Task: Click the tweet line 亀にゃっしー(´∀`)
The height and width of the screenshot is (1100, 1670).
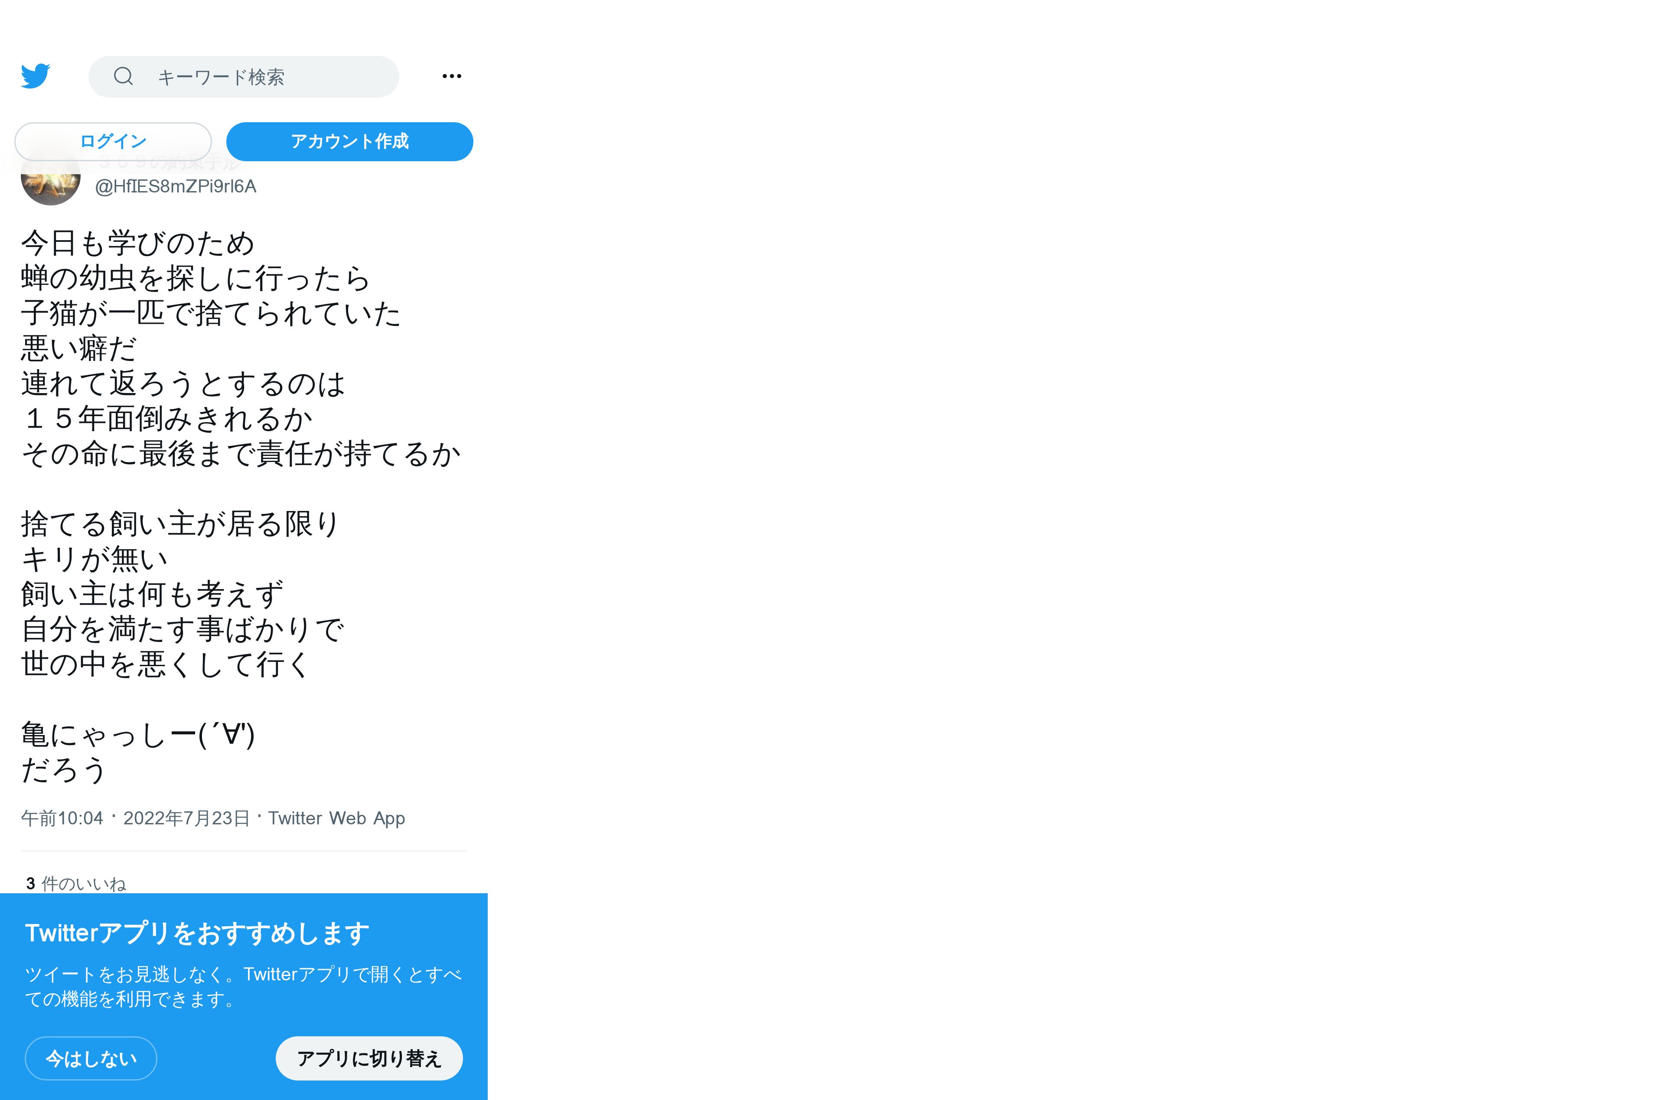Action: click(x=138, y=735)
